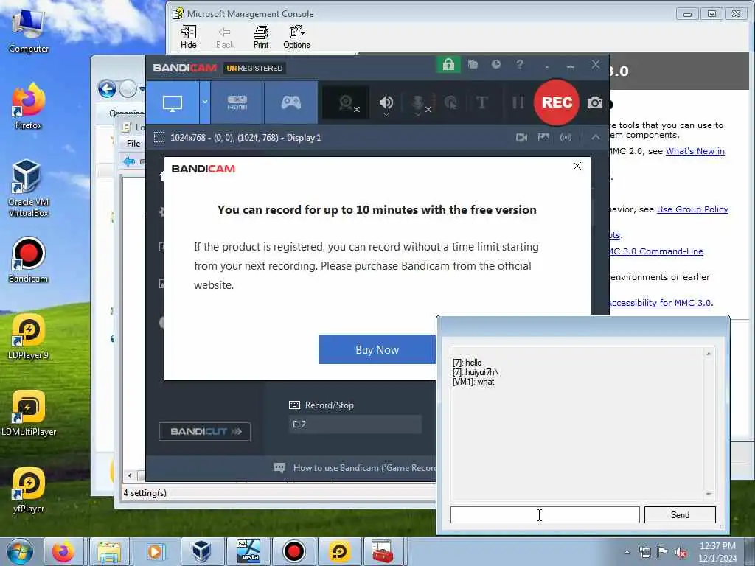
Task: Open video list icon in Bandicam
Action: coord(521,138)
